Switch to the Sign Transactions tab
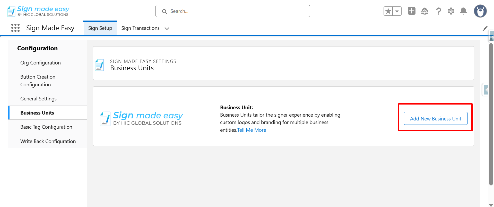494x207 pixels. (140, 28)
